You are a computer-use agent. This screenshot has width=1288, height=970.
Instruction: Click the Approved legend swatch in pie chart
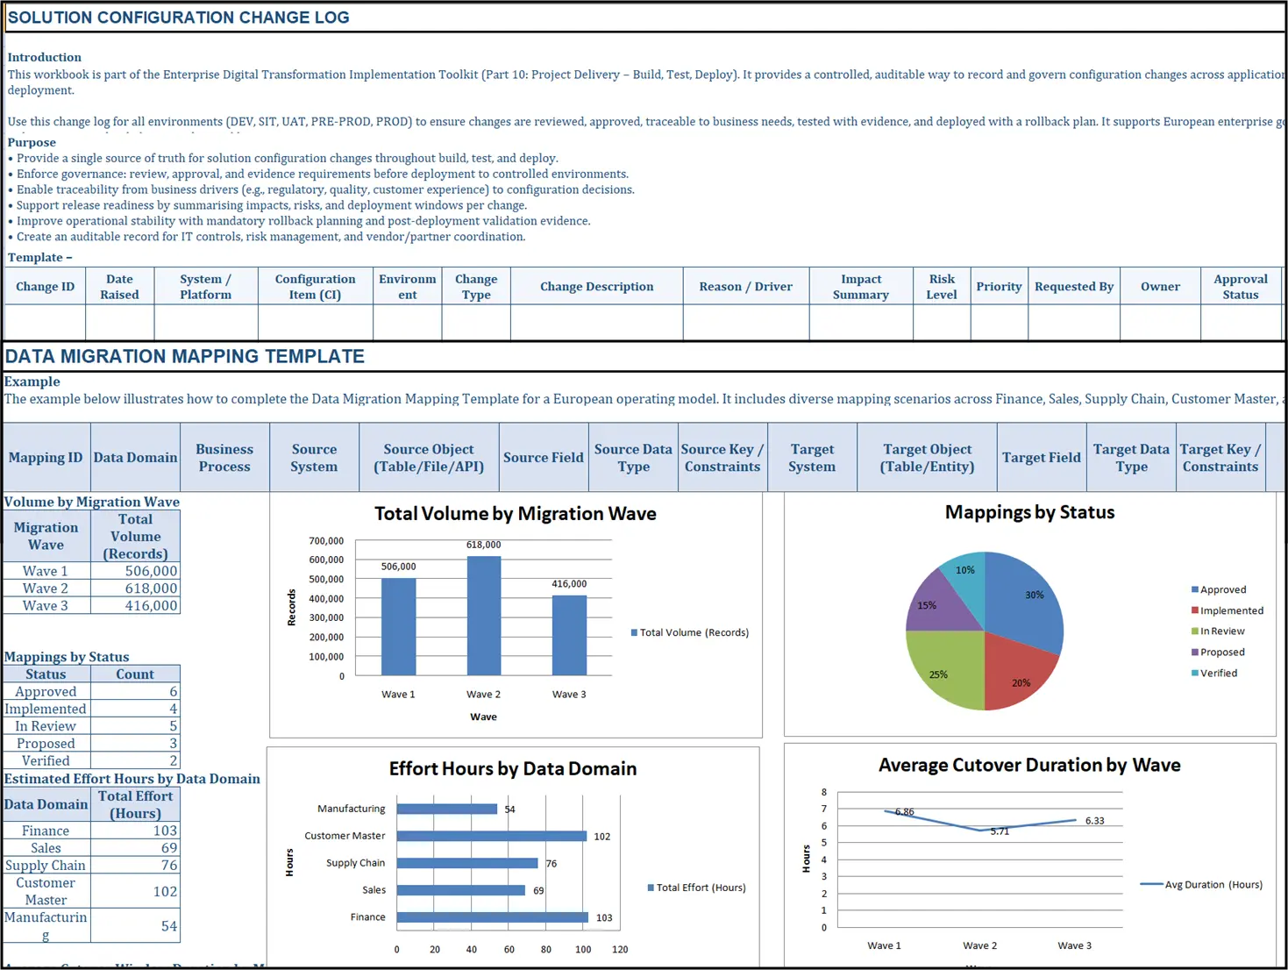1195,590
